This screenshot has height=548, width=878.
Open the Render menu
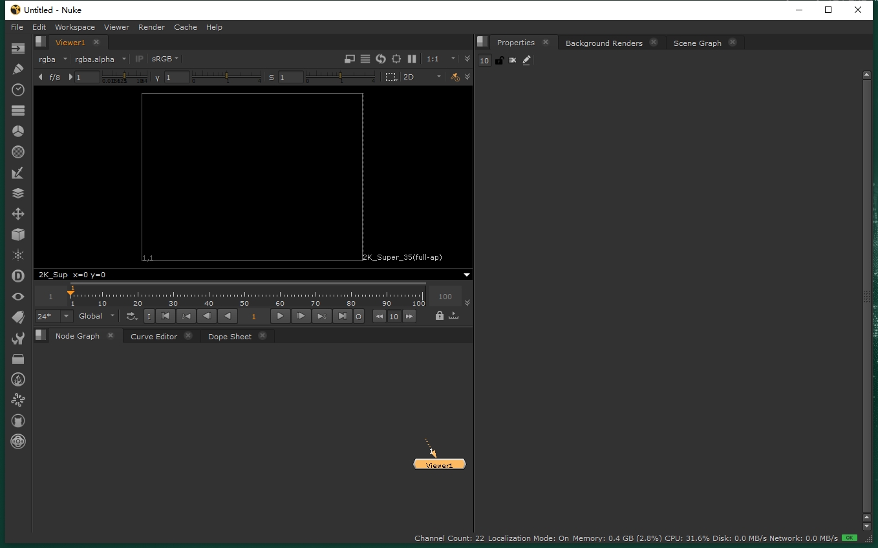pyautogui.click(x=151, y=27)
